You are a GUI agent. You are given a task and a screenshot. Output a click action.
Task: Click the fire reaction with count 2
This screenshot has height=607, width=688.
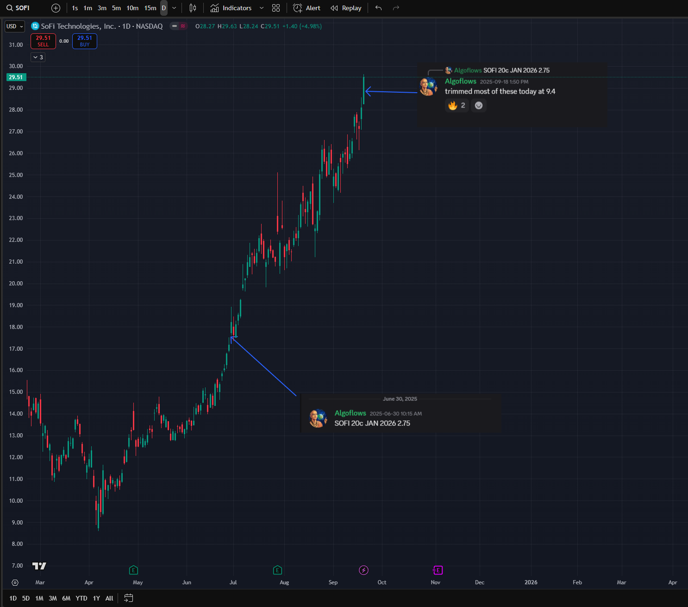coord(457,106)
